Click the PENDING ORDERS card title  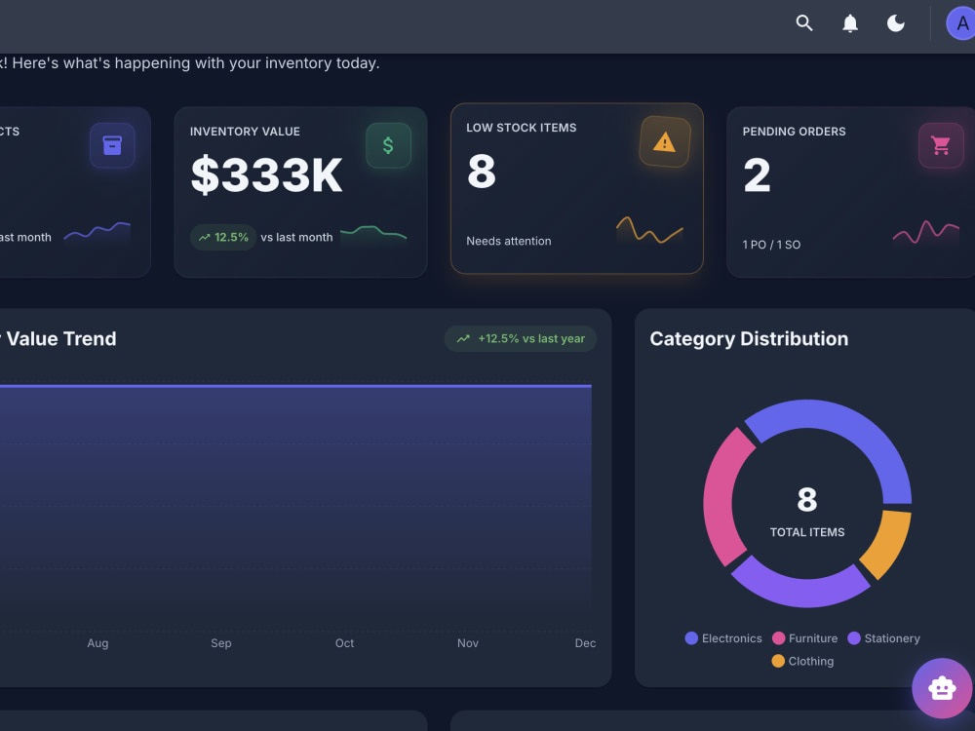point(794,132)
